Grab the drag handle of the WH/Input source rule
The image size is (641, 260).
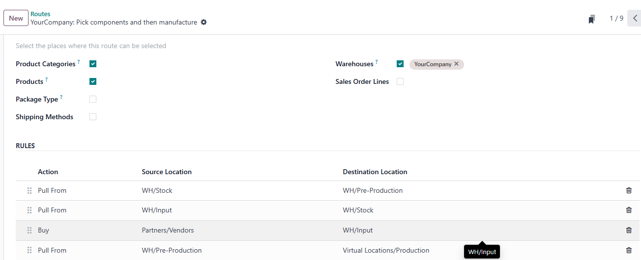29,210
